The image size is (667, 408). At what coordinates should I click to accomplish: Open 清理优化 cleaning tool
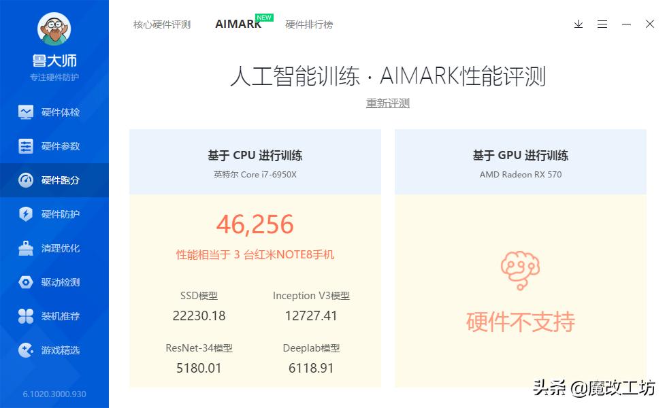[54, 248]
